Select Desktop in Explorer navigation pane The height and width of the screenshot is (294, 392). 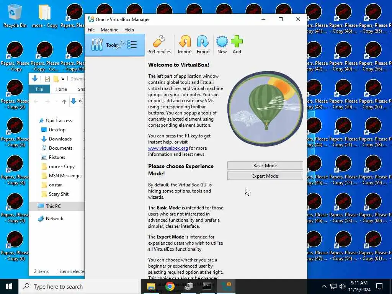point(57,130)
